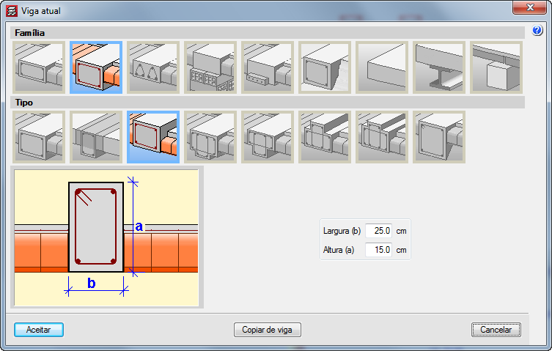
Task: Select the first beam type under Tipo
Action: click(39, 137)
